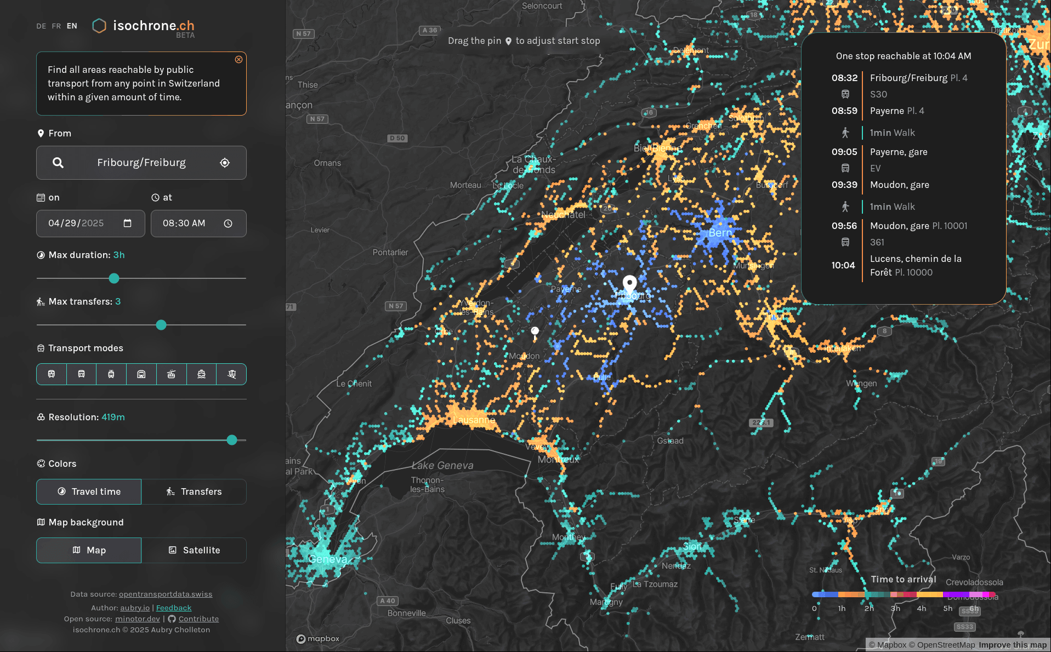
Task: Close the intro description box
Action: point(238,60)
